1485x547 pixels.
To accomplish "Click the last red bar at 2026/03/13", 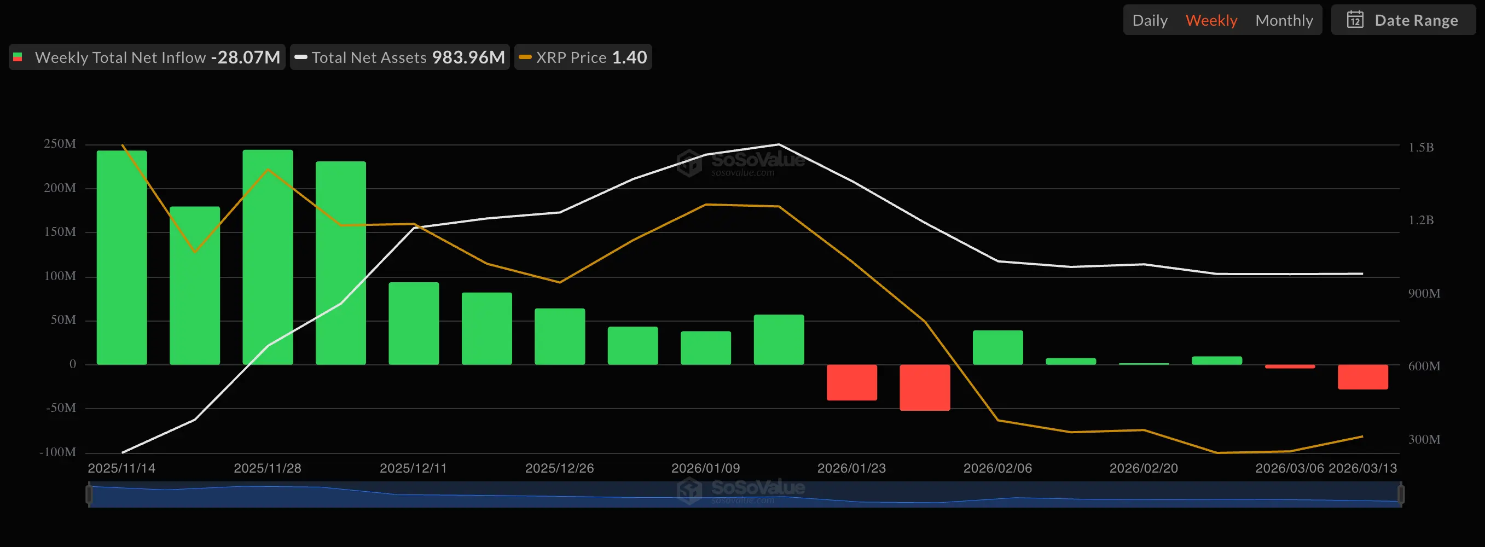I will click(x=1363, y=377).
